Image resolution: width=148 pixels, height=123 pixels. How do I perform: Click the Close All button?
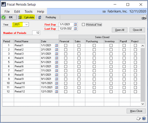[x=137, y=30]
